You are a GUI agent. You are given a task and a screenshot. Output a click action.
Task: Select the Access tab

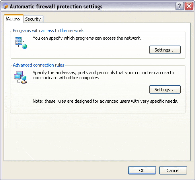pos(14,19)
